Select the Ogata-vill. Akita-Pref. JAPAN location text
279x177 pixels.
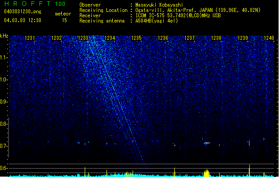(x=198, y=10)
